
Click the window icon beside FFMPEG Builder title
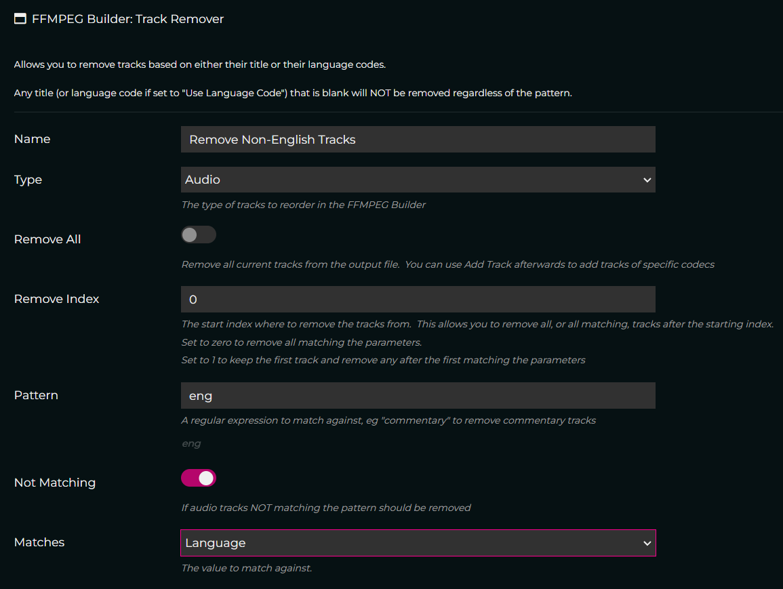click(x=20, y=19)
